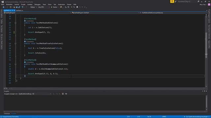Collapse the TestMethodTrueFalseSetzen method outline
The image size is (211, 118).
point(15,44)
